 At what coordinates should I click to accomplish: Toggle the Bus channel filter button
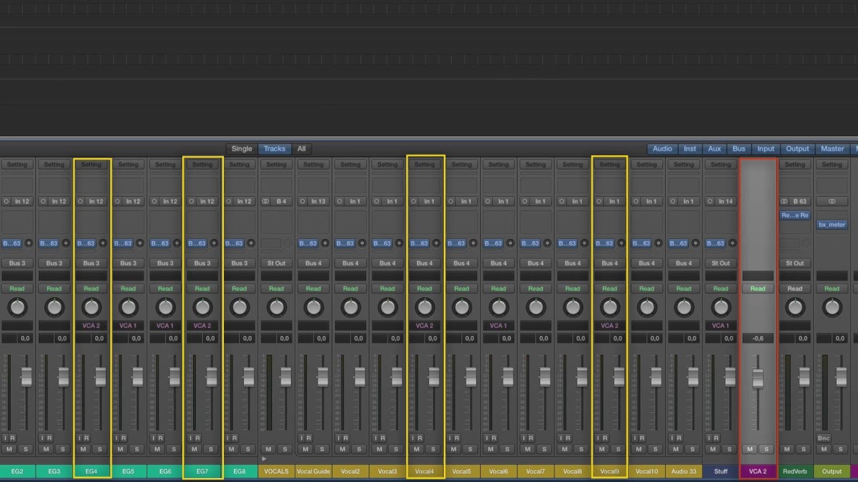(739, 149)
